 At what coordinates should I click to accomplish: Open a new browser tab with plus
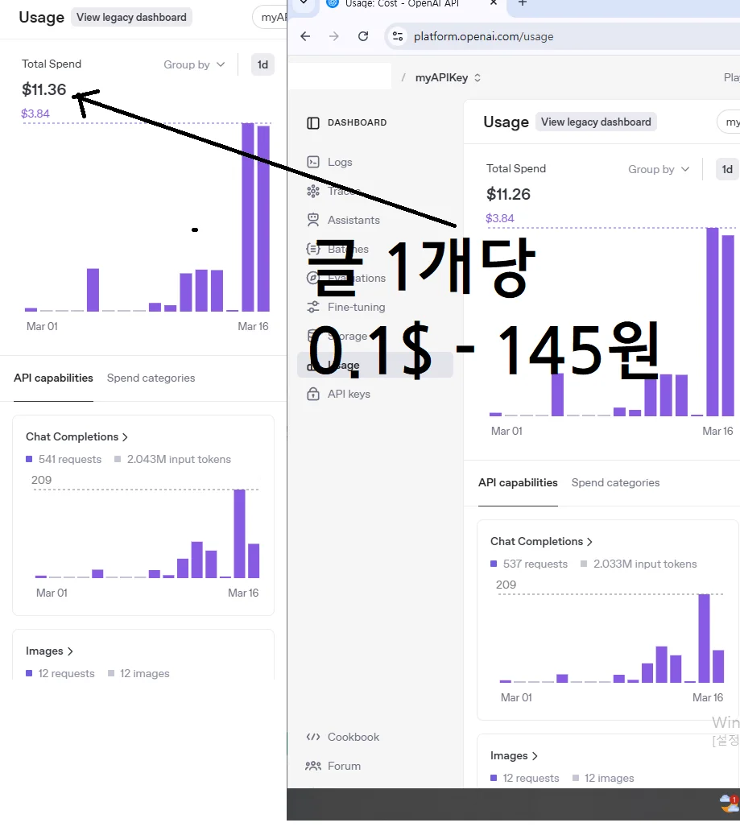[523, 3]
